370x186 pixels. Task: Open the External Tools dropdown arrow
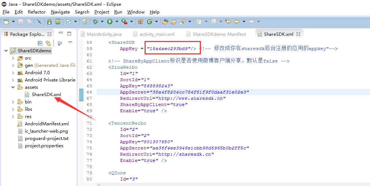(131, 22)
